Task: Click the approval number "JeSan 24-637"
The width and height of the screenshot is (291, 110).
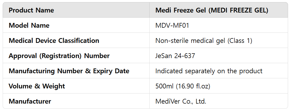Action: click(175, 56)
